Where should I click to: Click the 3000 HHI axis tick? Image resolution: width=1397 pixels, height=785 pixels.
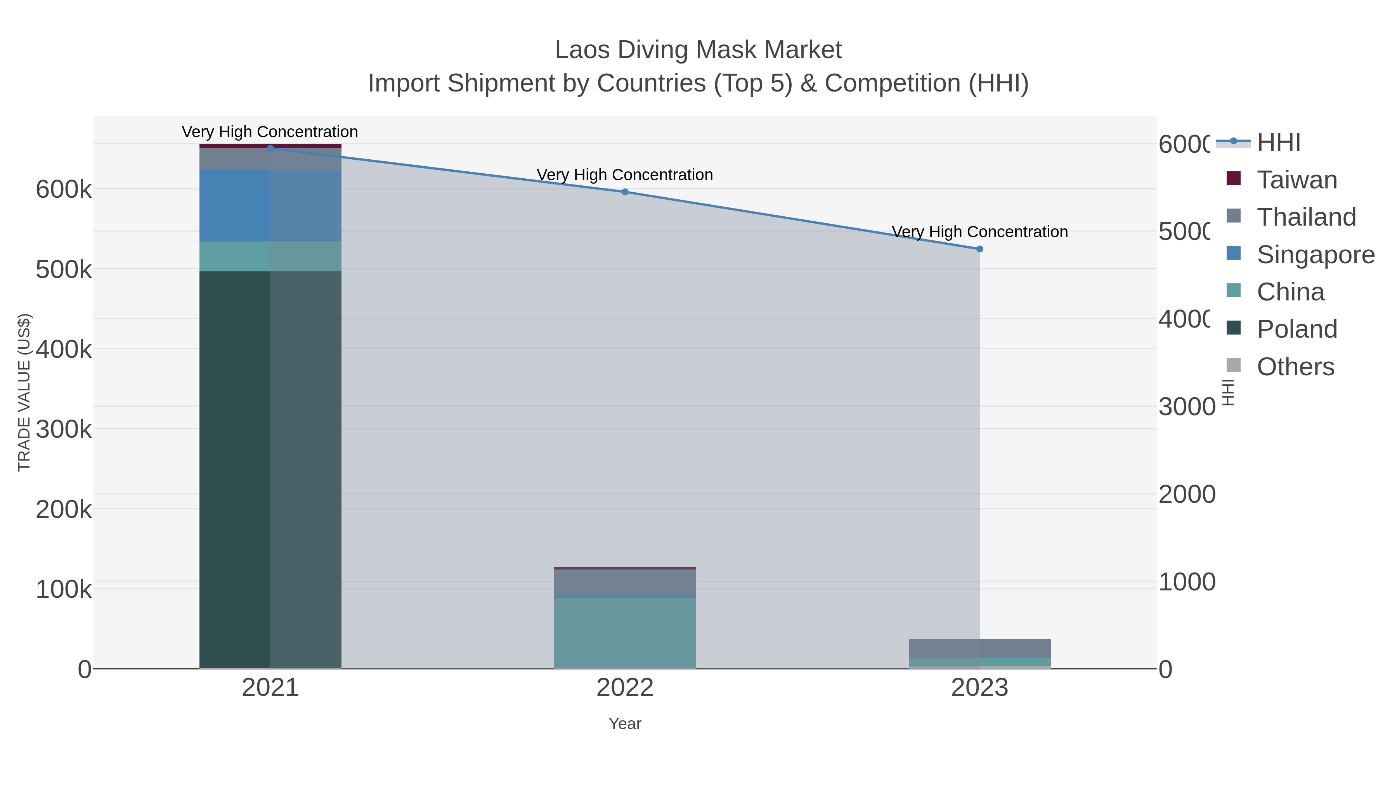[x=1187, y=407]
